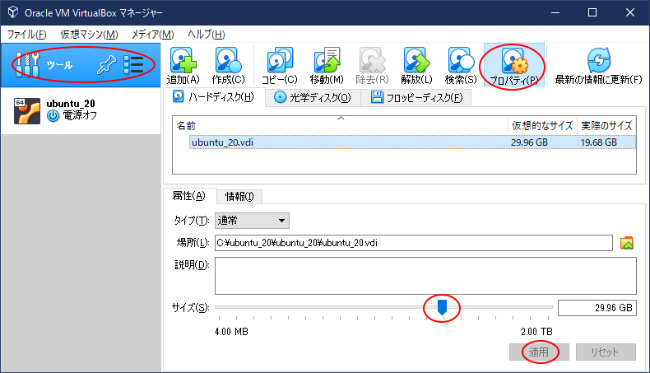Click the VirtualBox title bar cube icon
The width and height of the screenshot is (650, 373).
point(13,12)
